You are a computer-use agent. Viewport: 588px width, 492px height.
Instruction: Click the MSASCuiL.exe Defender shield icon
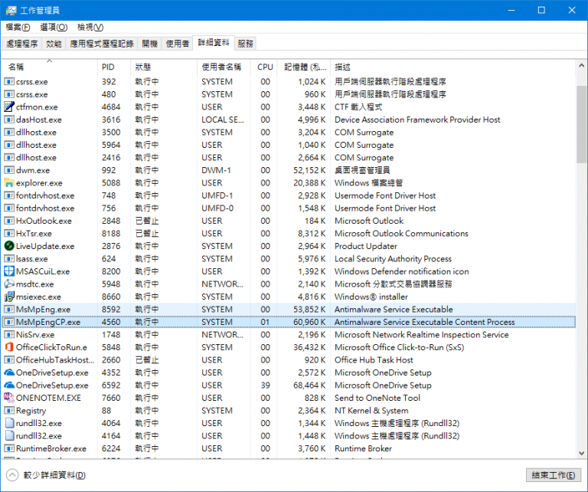point(9,271)
